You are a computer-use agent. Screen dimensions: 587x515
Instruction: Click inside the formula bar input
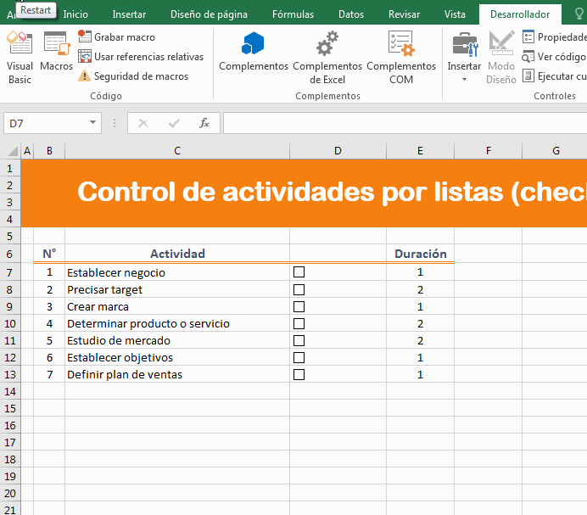click(405, 123)
